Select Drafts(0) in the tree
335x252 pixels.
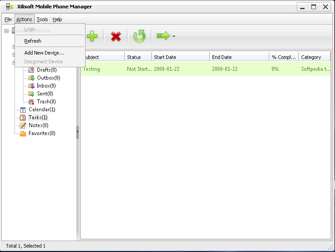tap(47, 70)
